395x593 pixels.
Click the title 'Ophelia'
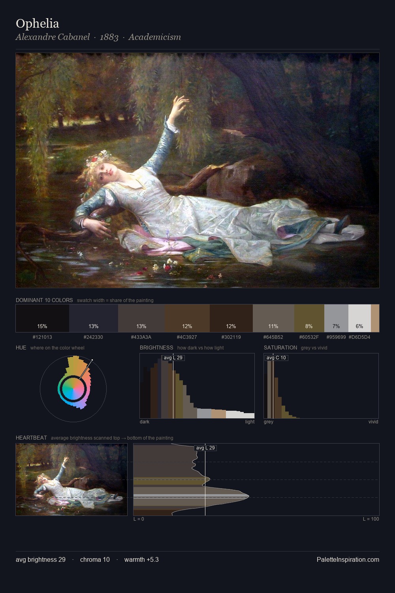pyautogui.click(x=38, y=24)
